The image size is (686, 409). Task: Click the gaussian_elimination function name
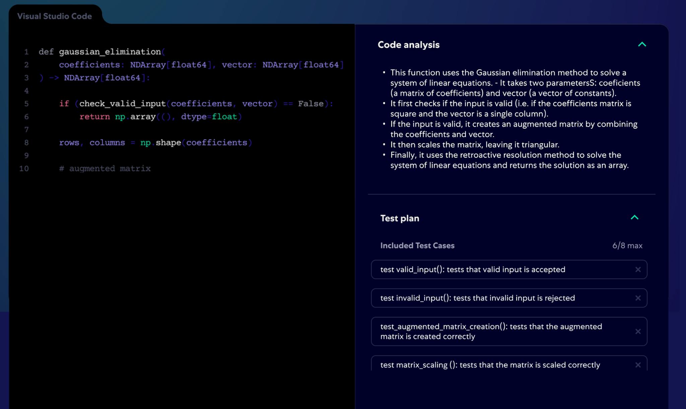tap(110, 52)
